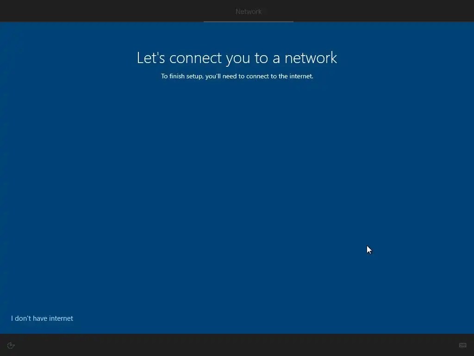Toggle the Ease of Access menu
Image resolution: width=474 pixels, height=356 pixels.
click(11, 345)
